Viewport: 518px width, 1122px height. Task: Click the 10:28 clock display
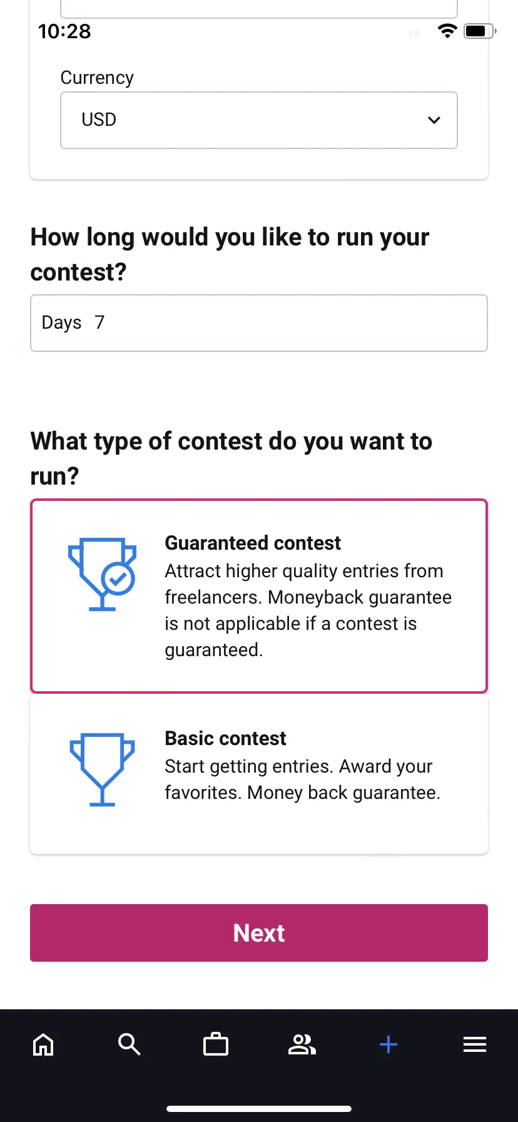(64, 31)
